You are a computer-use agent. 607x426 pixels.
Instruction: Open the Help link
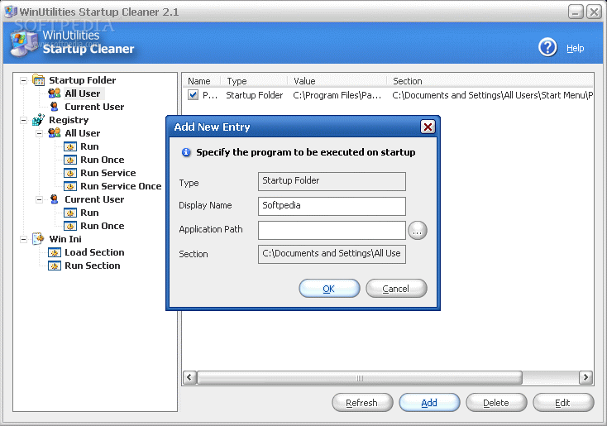click(x=575, y=48)
